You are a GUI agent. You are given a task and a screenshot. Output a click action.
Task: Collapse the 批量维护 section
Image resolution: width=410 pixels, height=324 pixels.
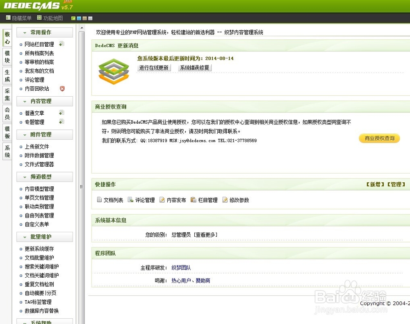45,237
